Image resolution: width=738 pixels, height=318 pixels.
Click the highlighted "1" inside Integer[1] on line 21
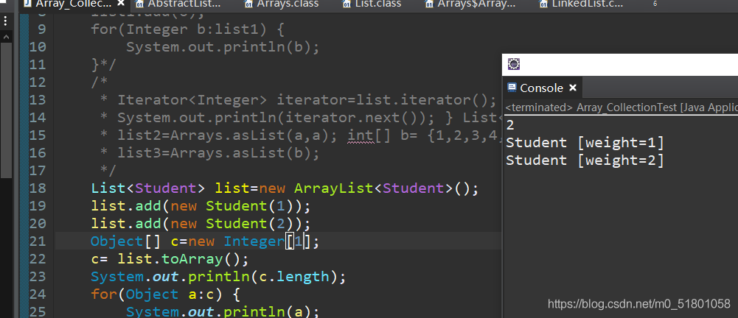(299, 241)
